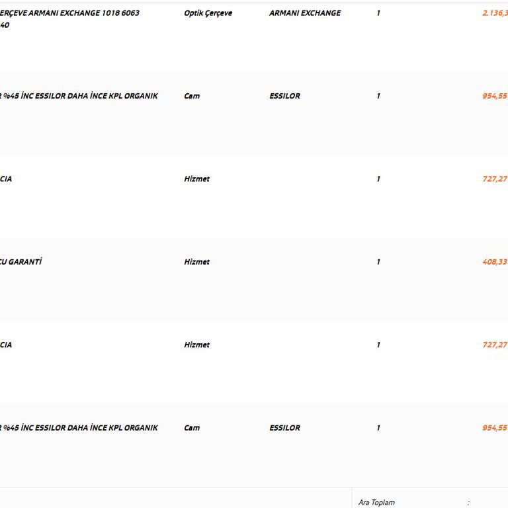Image resolution: width=508 pixels, height=508 pixels.
Task: Select the last ESSILOR DAHA İNCE KPL ORGANIK item
Action: pyautogui.click(x=79, y=428)
